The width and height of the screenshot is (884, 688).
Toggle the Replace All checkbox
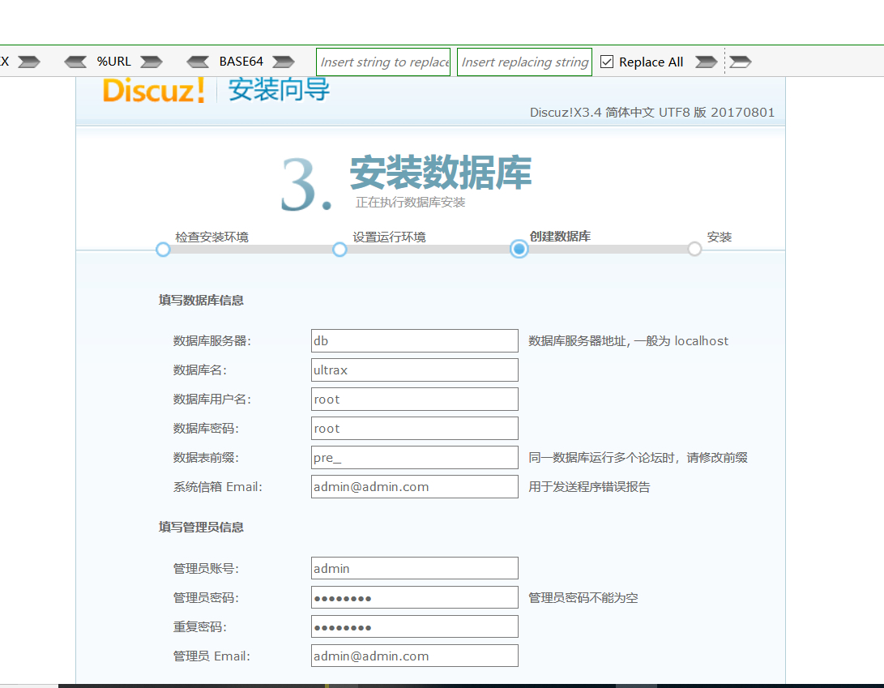pos(607,62)
